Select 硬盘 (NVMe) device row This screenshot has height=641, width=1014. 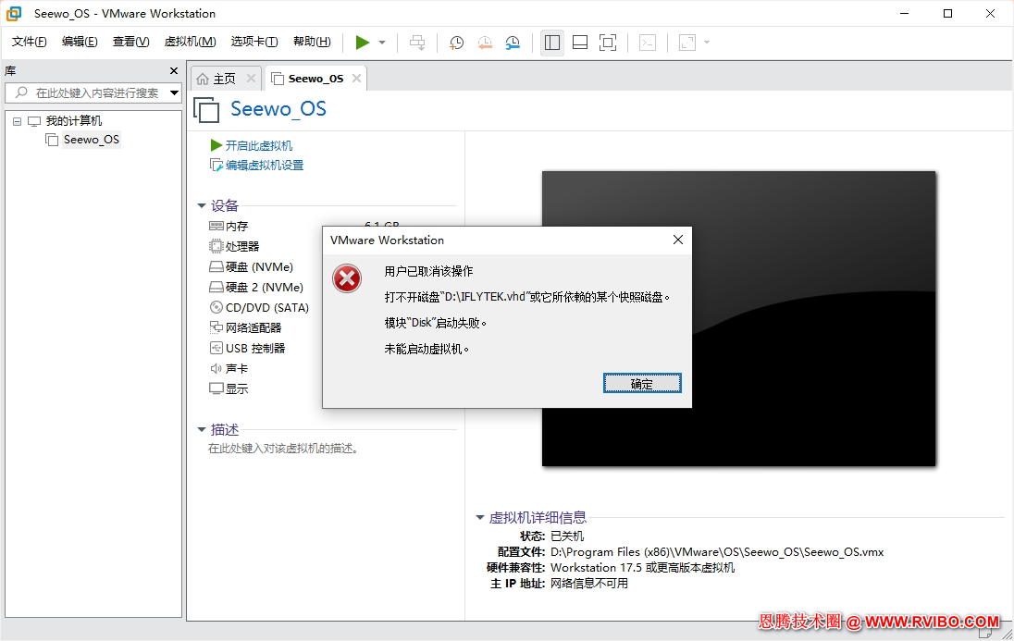click(x=252, y=267)
